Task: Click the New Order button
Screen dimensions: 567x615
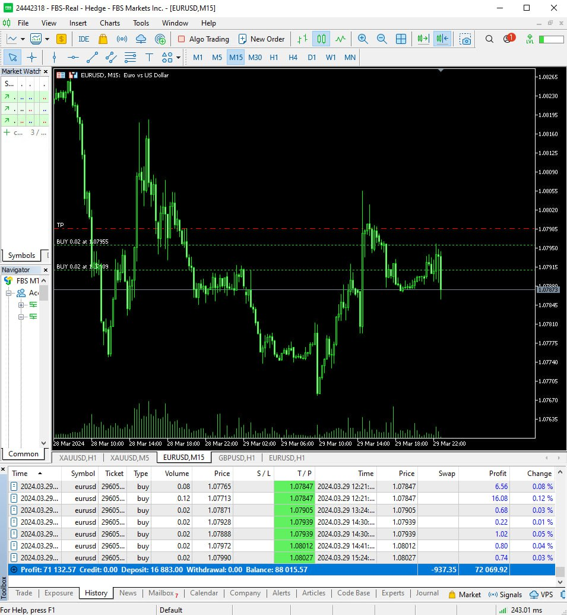Action: [x=262, y=39]
